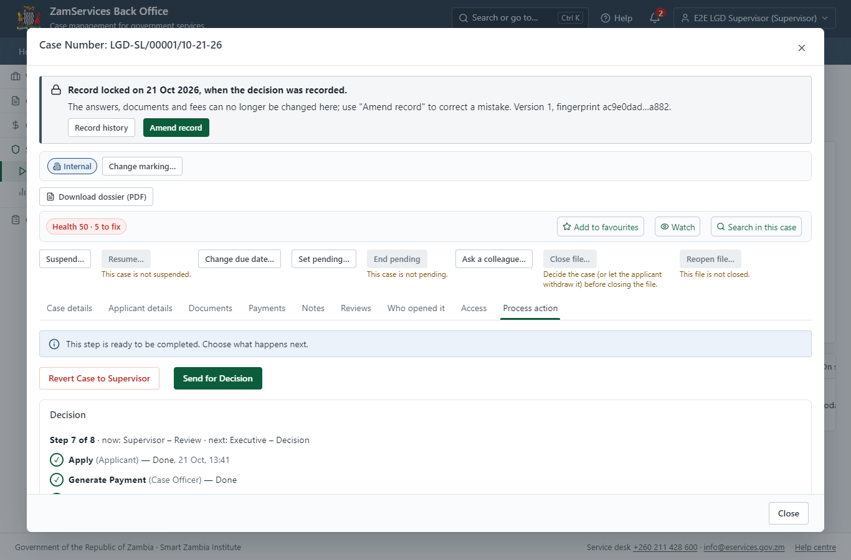This screenshot has height=560, width=851.
Task: Expand the E2E LGD Supervisor user menu
Action: [754, 18]
